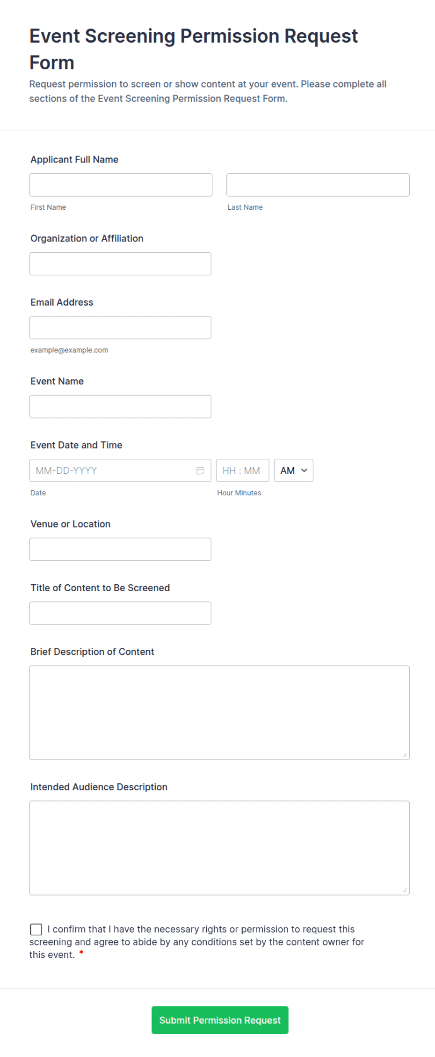Focus the First Name input field
The width and height of the screenshot is (435, 1057).
121,185
